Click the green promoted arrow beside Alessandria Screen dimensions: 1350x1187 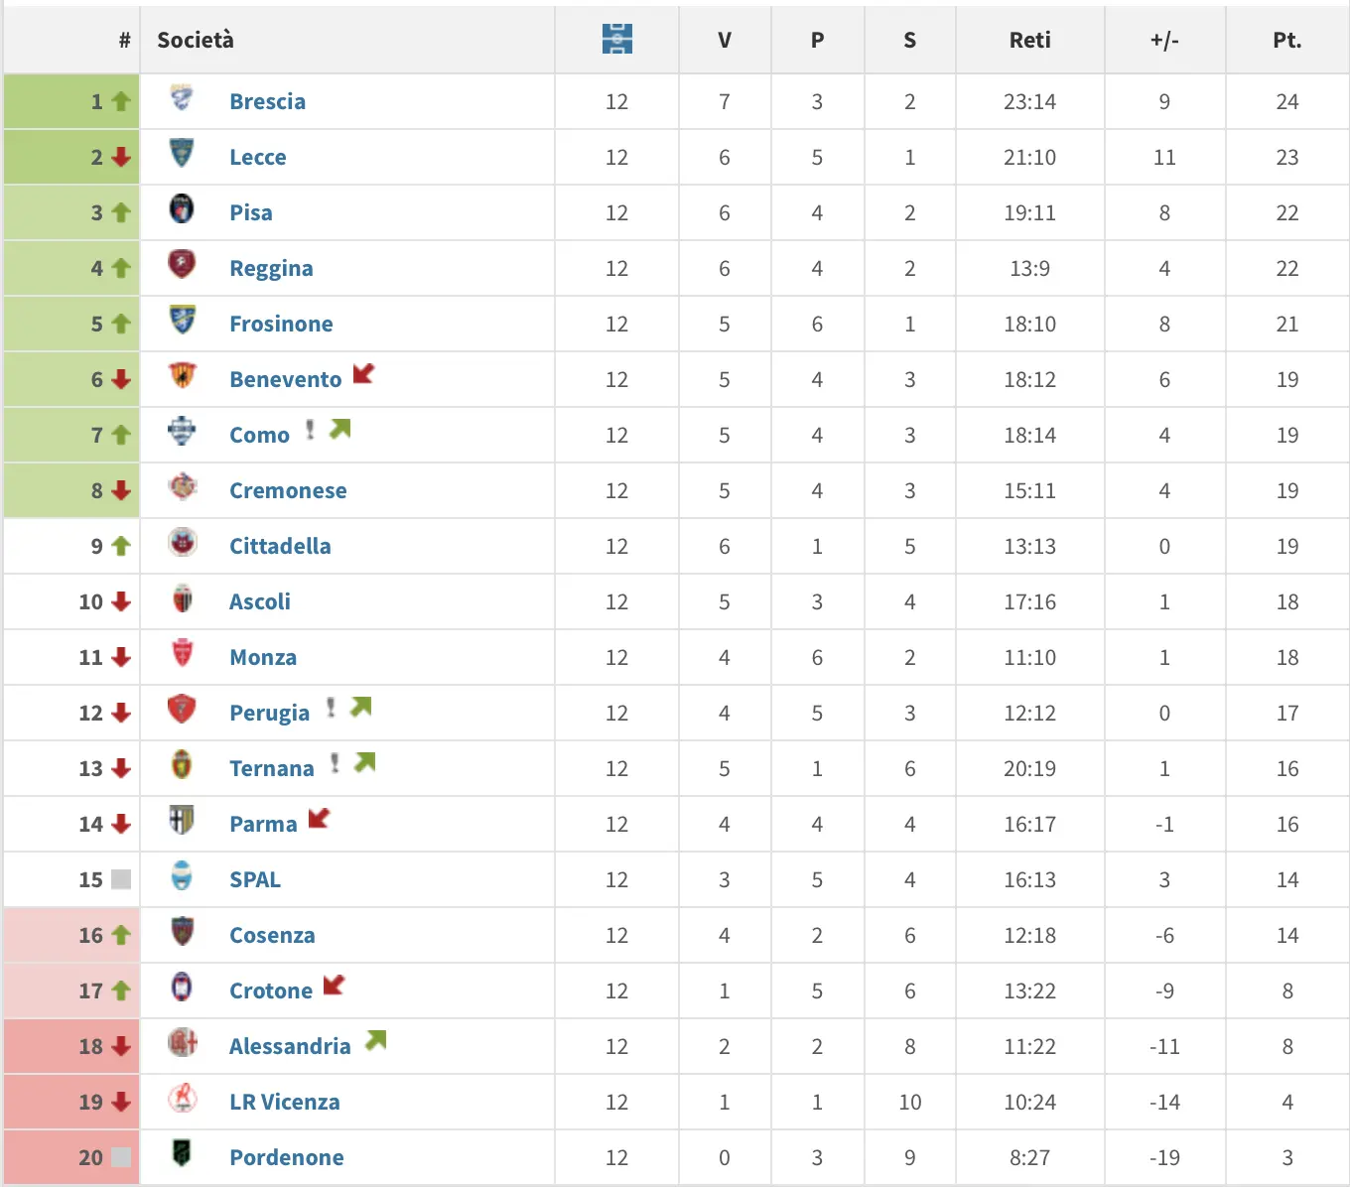pos(375,1041)
